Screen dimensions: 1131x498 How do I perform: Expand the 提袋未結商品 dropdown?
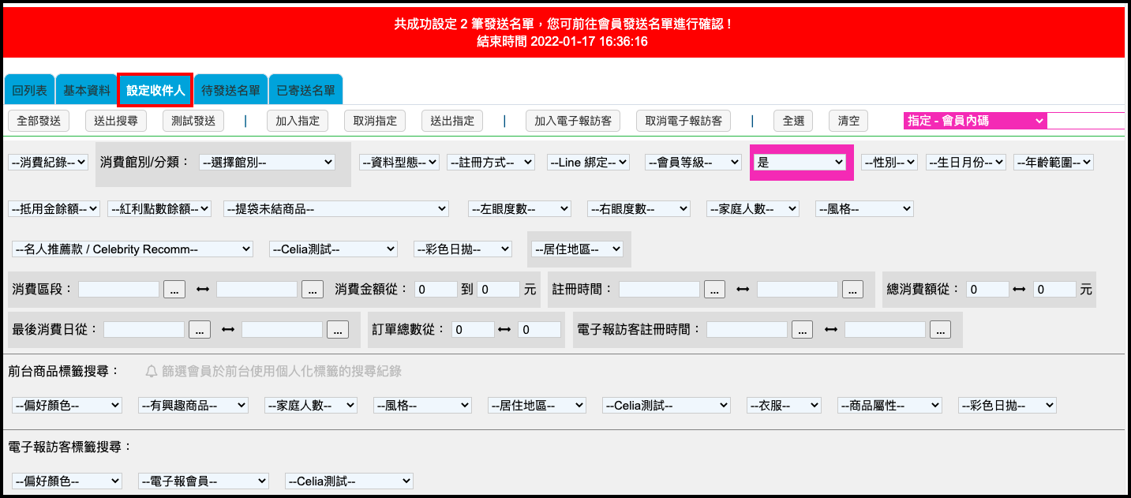(336, 208)
